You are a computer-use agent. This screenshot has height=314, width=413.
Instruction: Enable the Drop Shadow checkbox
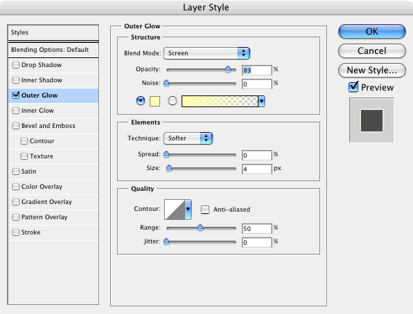[16, 65]
